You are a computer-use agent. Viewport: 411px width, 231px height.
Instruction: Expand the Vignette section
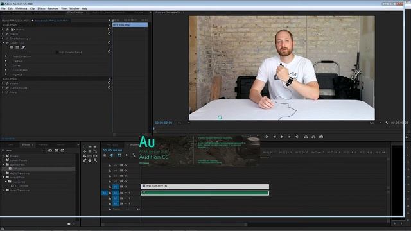click(x=6, y=74)
